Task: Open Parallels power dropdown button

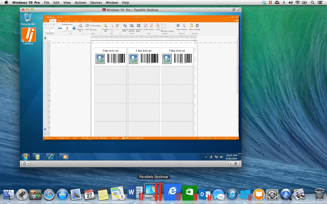Action: click(x=26, y=164)
